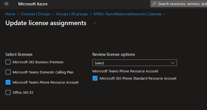
Task: Click the Select licenses label
Action: [x=19, y=54]
